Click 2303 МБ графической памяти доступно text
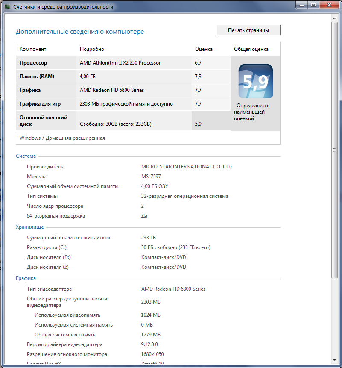342x368 pixels. point(126,104)
